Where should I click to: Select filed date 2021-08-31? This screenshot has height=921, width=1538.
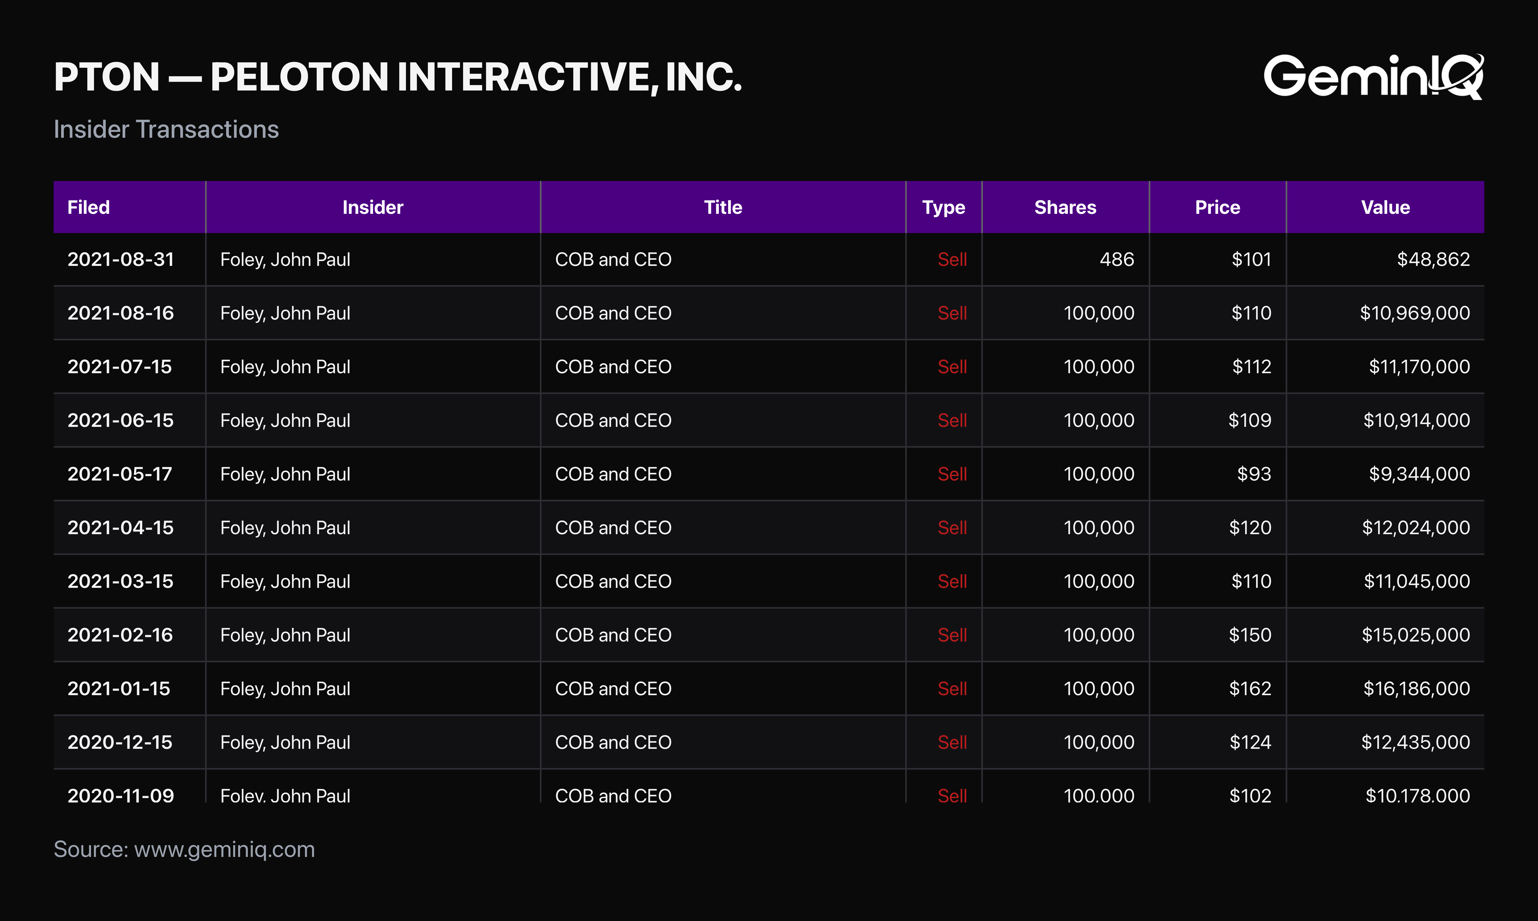click(120, 259)
